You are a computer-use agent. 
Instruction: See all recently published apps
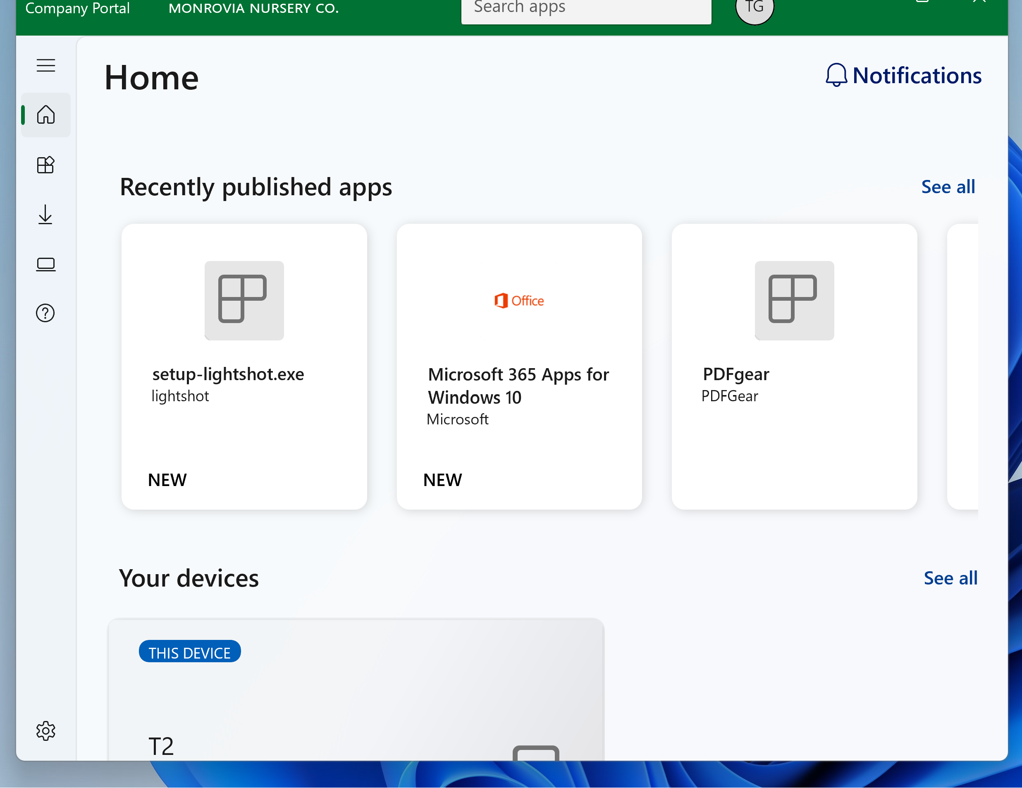click(x=948, y=187)
